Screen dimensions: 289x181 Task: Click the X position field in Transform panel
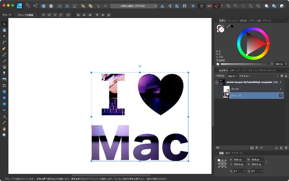click(240, 160)
